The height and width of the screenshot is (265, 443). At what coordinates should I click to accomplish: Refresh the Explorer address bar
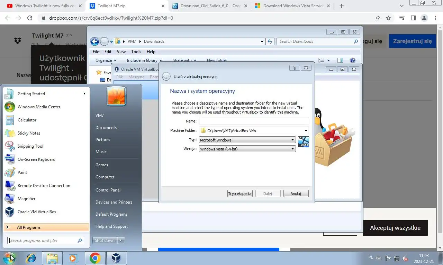(270, 41)
